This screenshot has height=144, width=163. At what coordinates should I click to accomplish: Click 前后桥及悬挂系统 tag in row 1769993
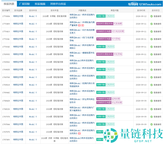click(105, 54)
